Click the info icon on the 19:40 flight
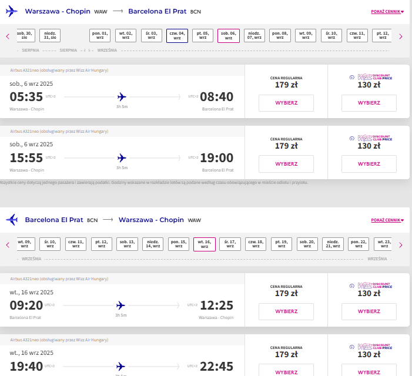The height and width of the screenshot is (376, 412). pos(352,347)
